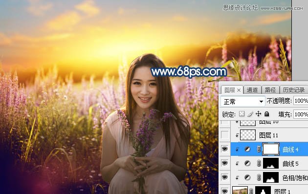Select the 曲线 4 layer mask thumbnail
This screenshot has height=194, width=308.
click(271, 149)
